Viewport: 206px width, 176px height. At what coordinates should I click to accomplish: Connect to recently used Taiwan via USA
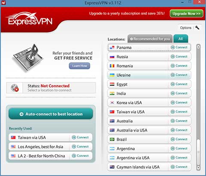[x=80, y=138]
